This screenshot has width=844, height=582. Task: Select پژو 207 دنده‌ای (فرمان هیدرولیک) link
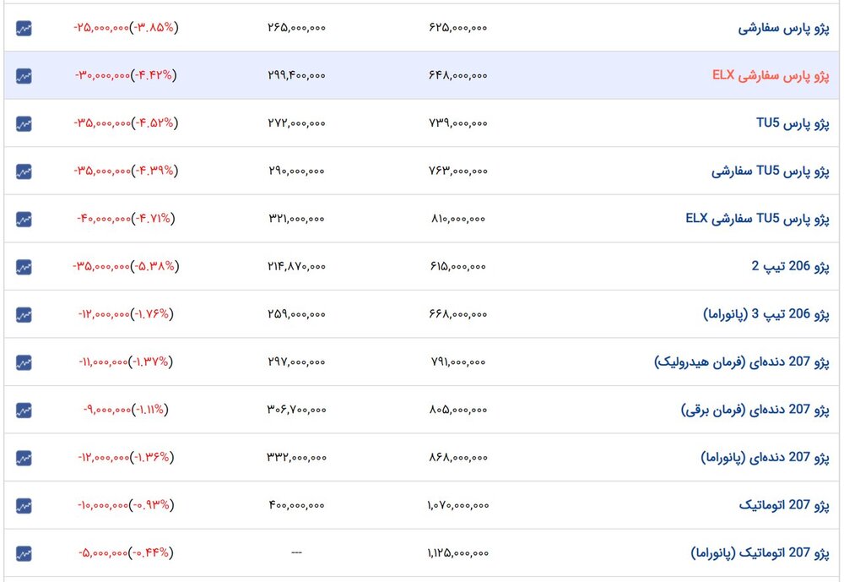[742, 362]
